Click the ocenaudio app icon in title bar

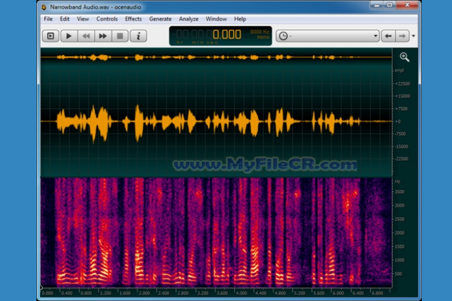(x=44, y=7)
